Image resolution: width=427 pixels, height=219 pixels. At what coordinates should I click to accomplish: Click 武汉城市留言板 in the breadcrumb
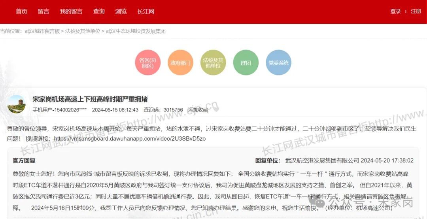(x=42, y=31)
